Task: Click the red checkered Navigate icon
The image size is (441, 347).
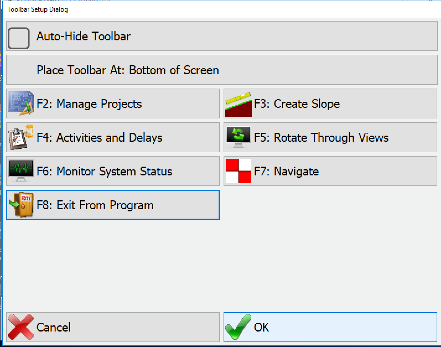Action: [x=238, y=171]
